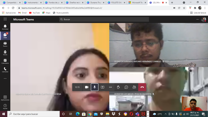
Task: Show meeting participants list
Action: pos(134,87)
